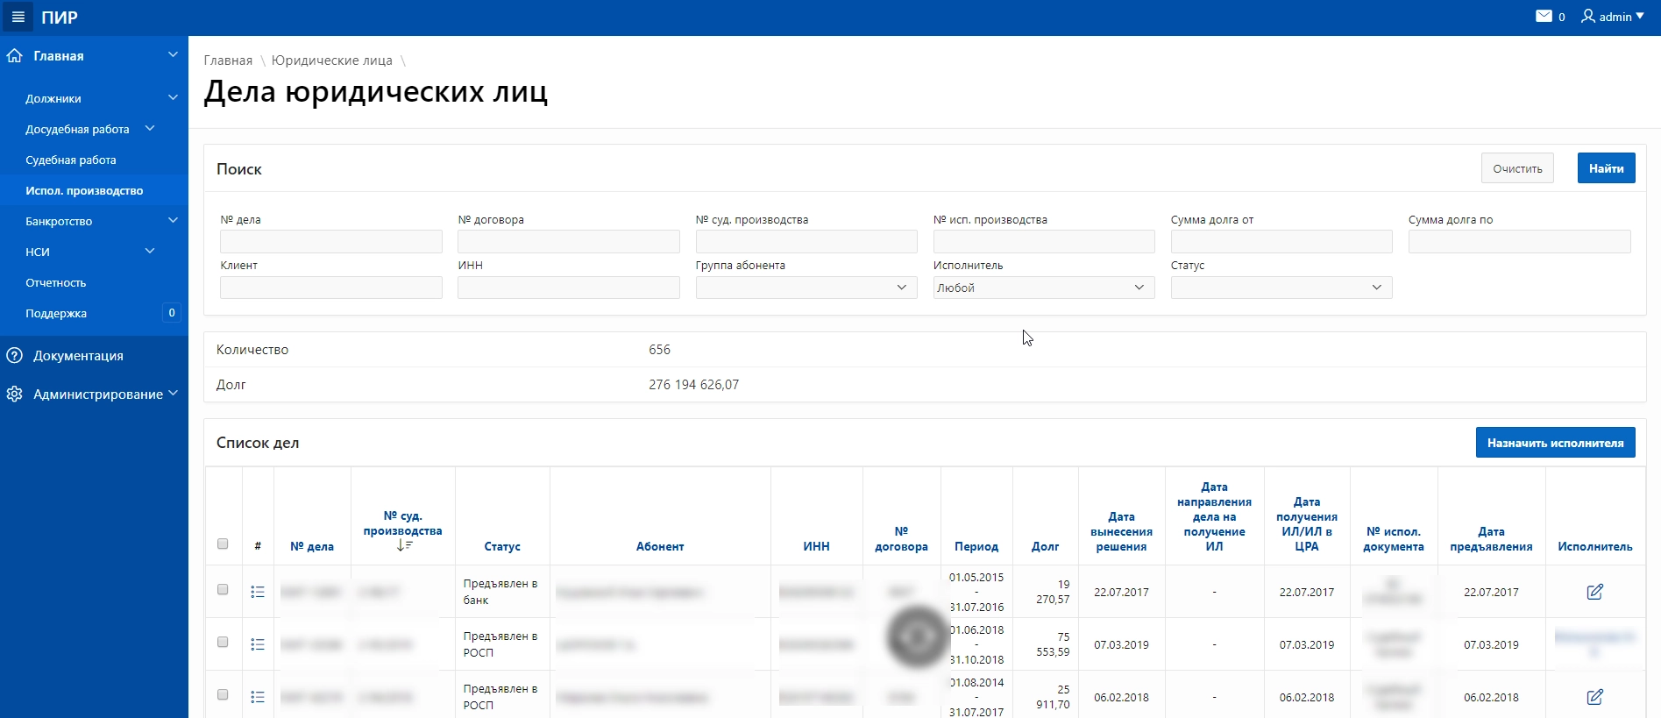Open row actions menu for 22.07.2017 case
This screenshot has height=718, width=1661.
pyautogui.click(x=258, y=592)
